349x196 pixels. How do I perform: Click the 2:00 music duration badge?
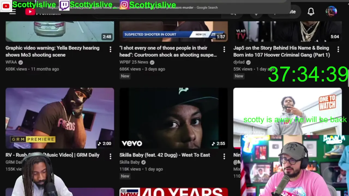coord(105,143)
